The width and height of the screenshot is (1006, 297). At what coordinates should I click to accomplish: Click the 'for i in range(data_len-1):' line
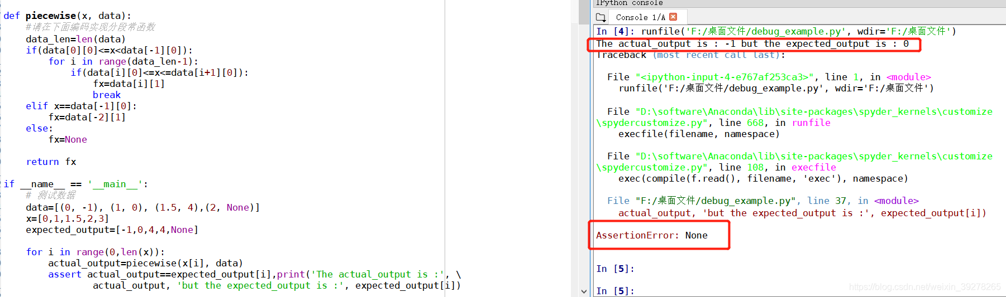[x=123, y=61]
